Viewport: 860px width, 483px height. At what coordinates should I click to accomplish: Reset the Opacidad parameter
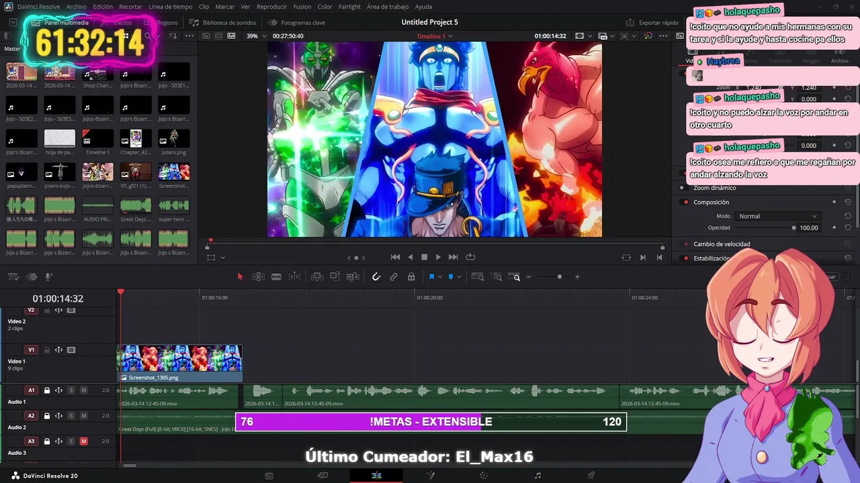pos(848,227)
